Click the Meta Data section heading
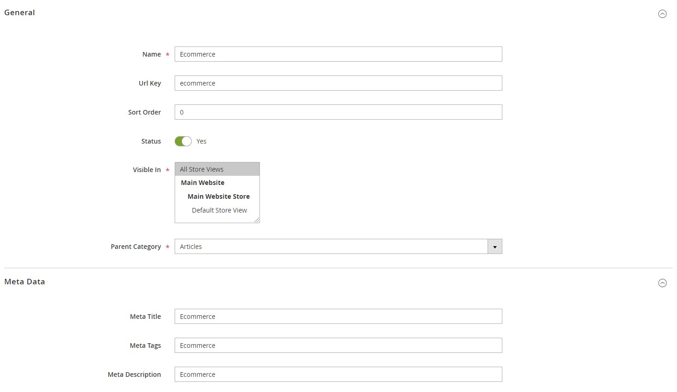Viewport: 677px width, 392px height. pyautogui.click(x=24, y=282)
